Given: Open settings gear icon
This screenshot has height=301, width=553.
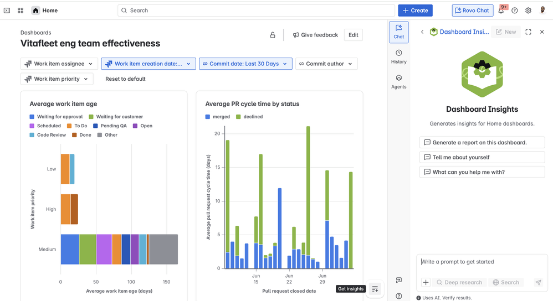Looking at the screenshot, I should (528, 11).
